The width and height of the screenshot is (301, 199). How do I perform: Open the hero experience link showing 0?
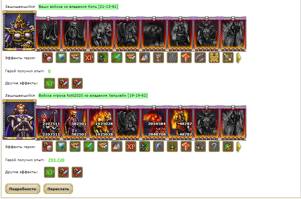point(49,71)
